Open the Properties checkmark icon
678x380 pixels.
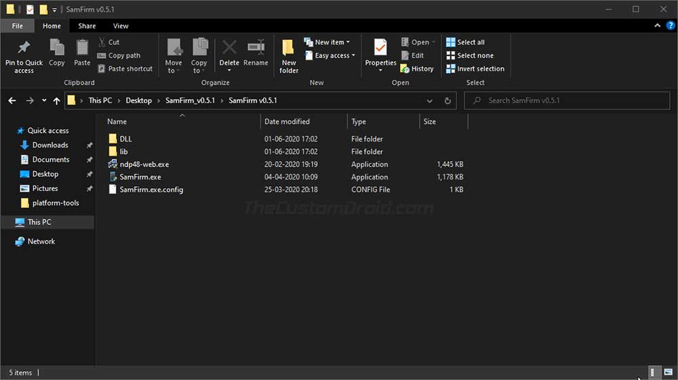pos(380,47)
